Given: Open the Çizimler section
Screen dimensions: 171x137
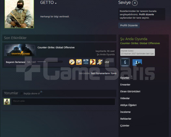Looking at the screenshot, I should pos(125,126).
